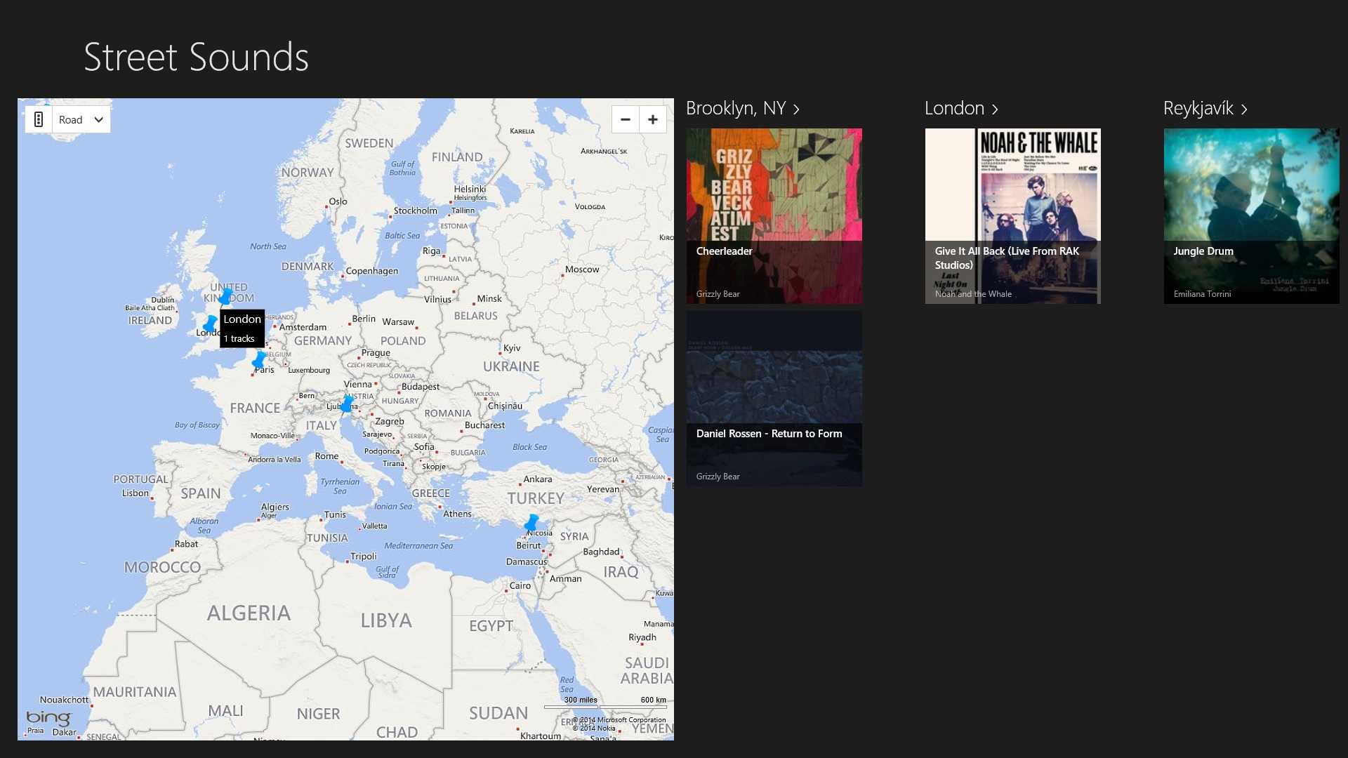Click the blue pushpin near Paris
Viewport: 1348px width, 758px height.
point(259,360)
